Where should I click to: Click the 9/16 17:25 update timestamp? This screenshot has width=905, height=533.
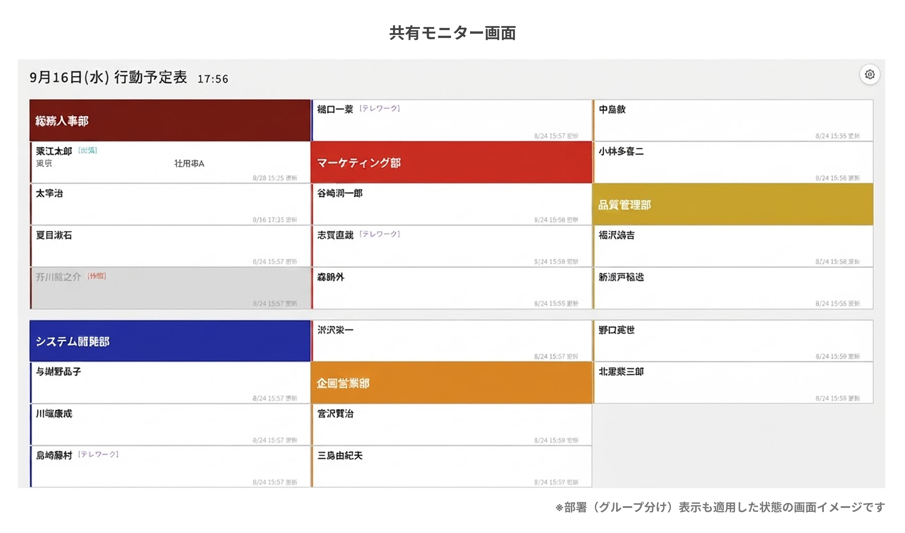click(275, 220)
